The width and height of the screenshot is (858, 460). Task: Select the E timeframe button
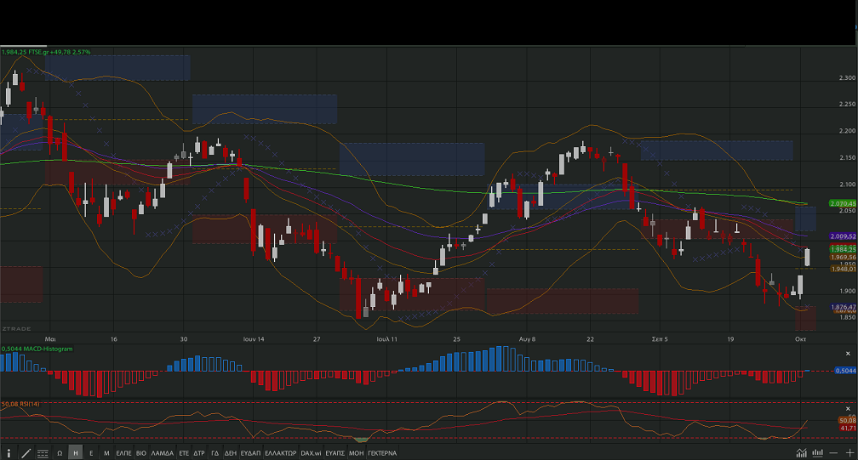coord(91,453)
